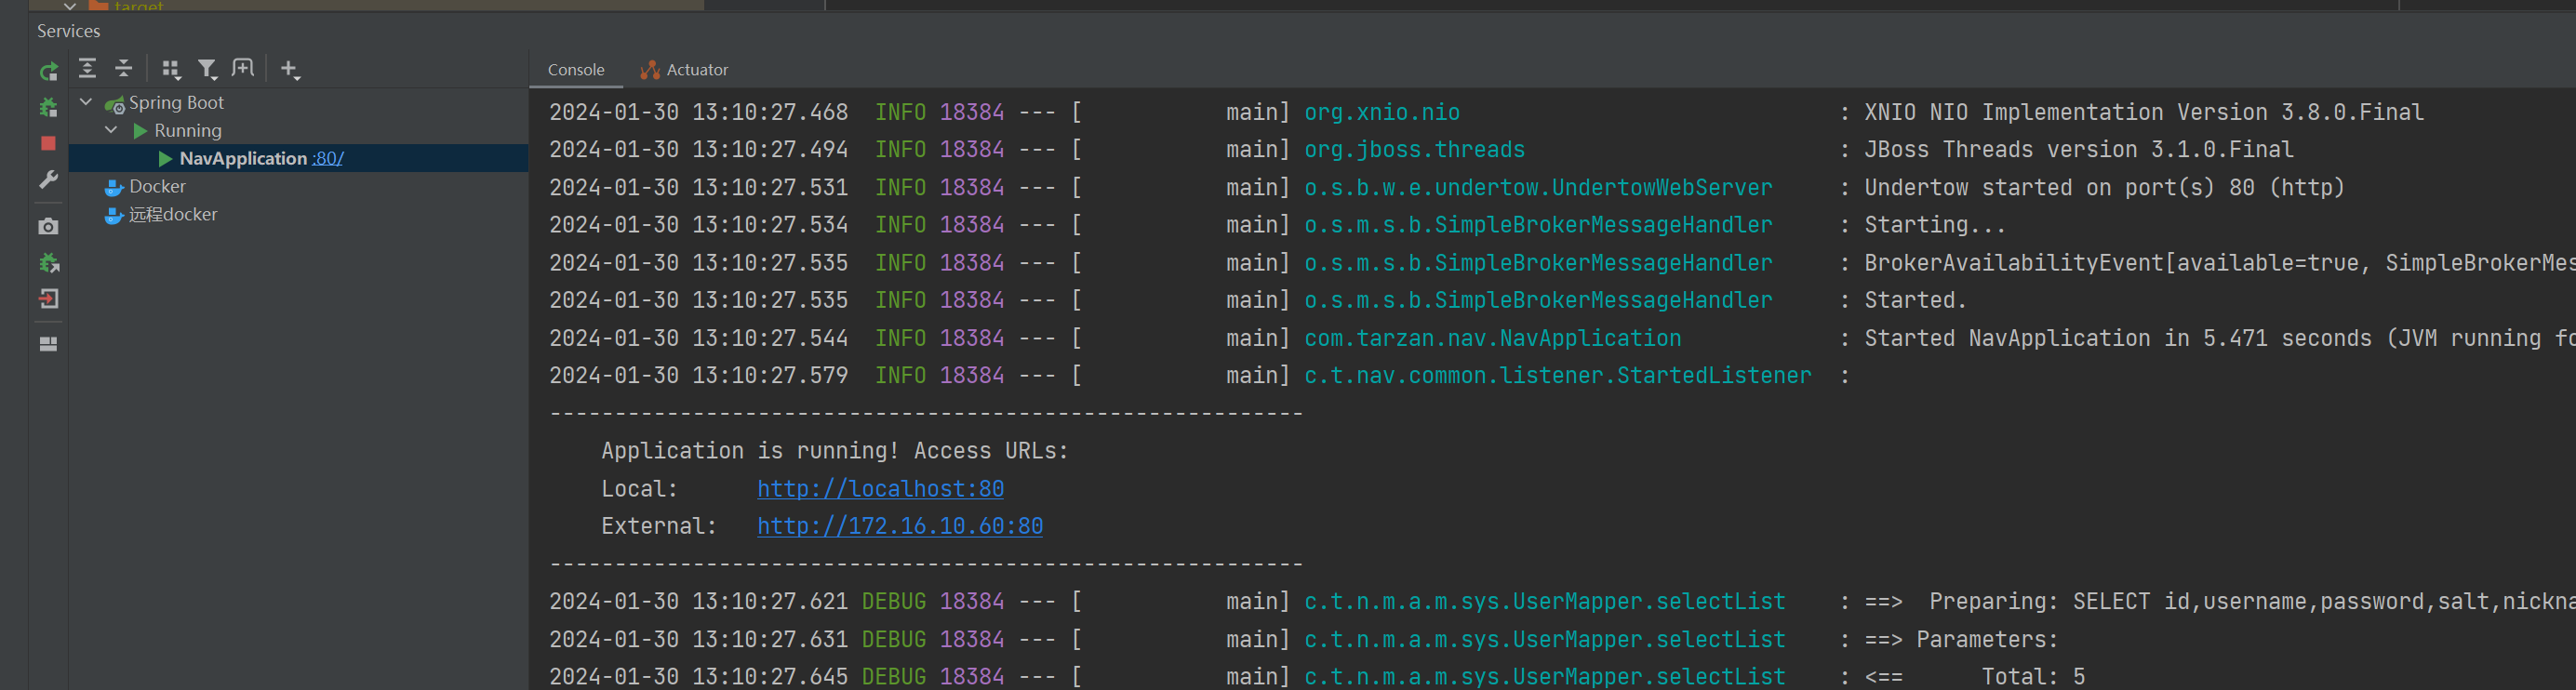Screen dimensions: 2576x690
Task: Click 'Undertow started on port(s) 80 (http)' message
Action: click(2104, 187)
